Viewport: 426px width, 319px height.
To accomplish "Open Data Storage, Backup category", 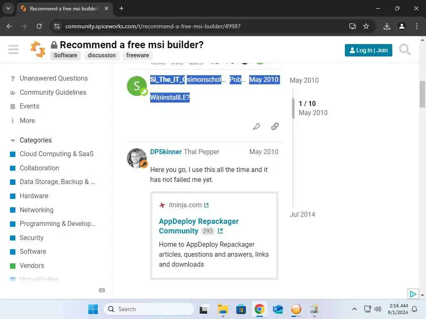I will click(57, 182).
